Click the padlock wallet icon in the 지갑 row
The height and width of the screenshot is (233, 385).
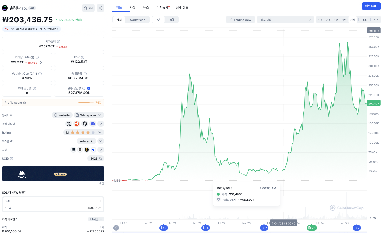[x=80, y=150]
